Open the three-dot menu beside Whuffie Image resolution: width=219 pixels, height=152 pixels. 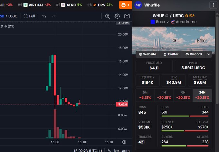[213, 5]
